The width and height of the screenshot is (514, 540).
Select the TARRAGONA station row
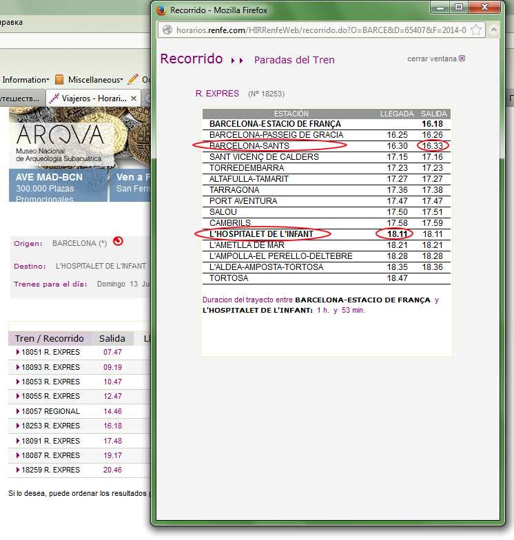point(327,190)
